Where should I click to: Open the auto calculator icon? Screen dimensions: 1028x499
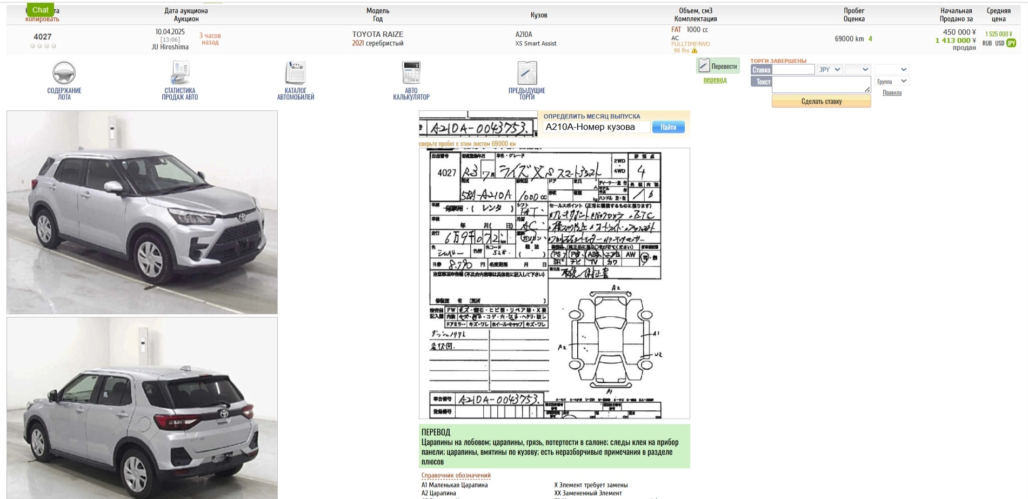click(x=411, y=72)
